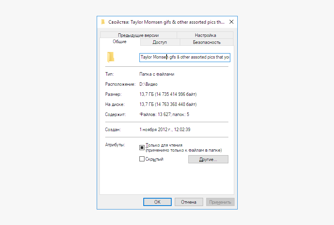Screen dimensions: 334x225
Task: Click the large yellow folder icon
Action: point(111,57)
